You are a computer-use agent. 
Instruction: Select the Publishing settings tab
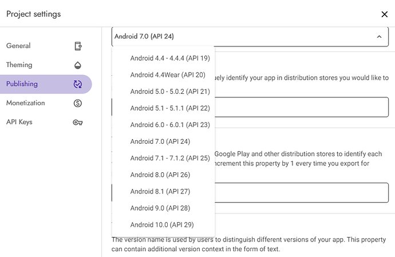[45, 84]
